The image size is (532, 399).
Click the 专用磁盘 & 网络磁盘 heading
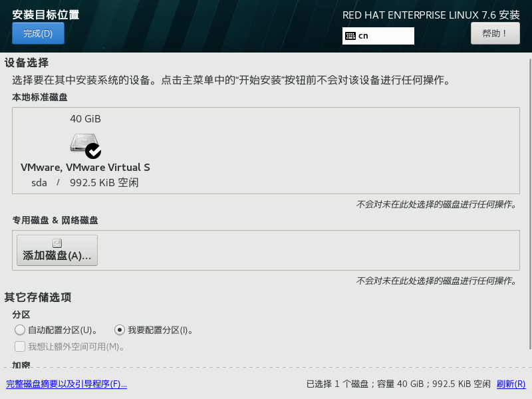coord(55,220)
